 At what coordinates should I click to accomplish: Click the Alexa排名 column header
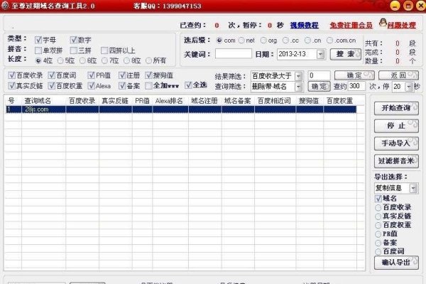pyautogui.click(x=169, y=101)
